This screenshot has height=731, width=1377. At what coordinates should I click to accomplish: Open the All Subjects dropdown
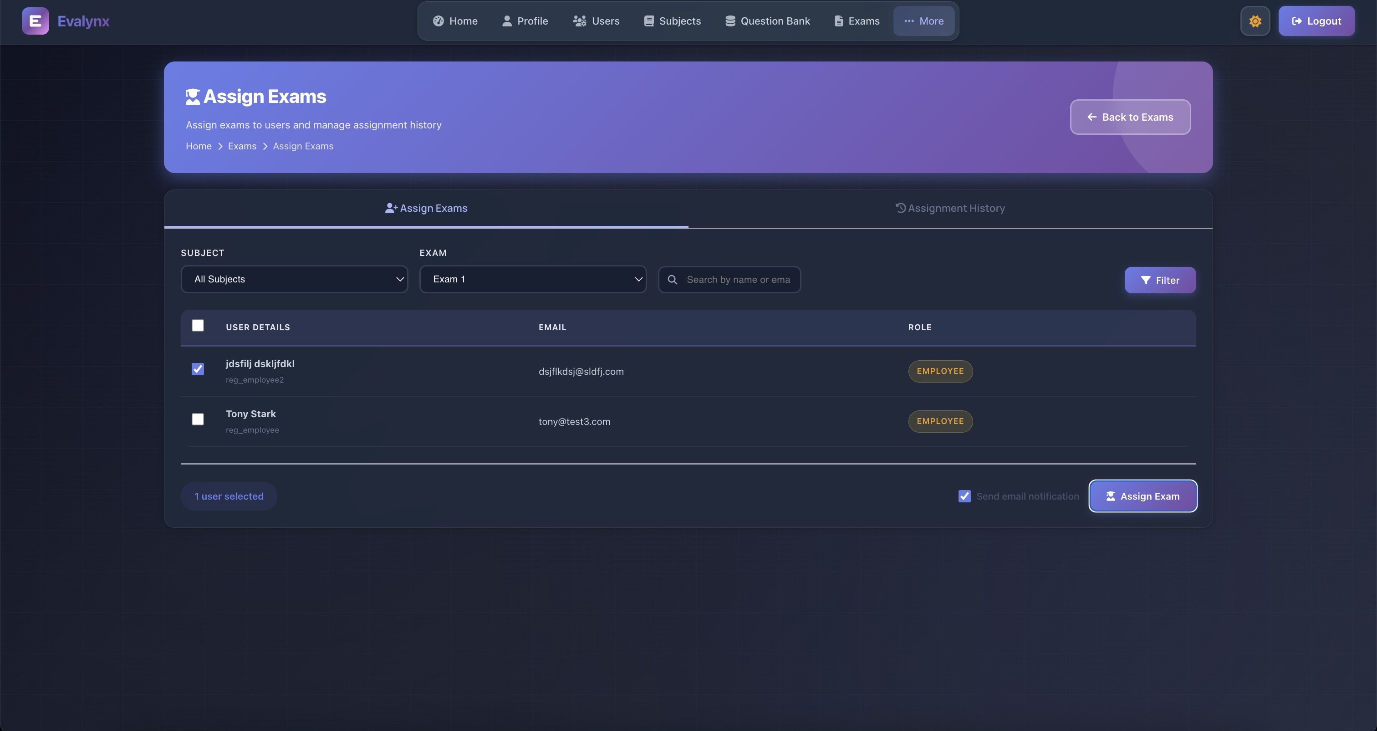tap(294, 279)
